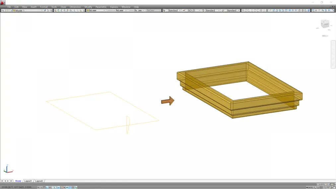
Task: Open the Express menu
Action: pyautogui.click(x=114, y=7)
